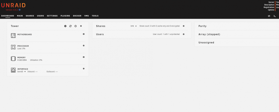Click the Version: 6.9.2 text
This screenshot has width=279, height=112.
(x=12, y=10)
